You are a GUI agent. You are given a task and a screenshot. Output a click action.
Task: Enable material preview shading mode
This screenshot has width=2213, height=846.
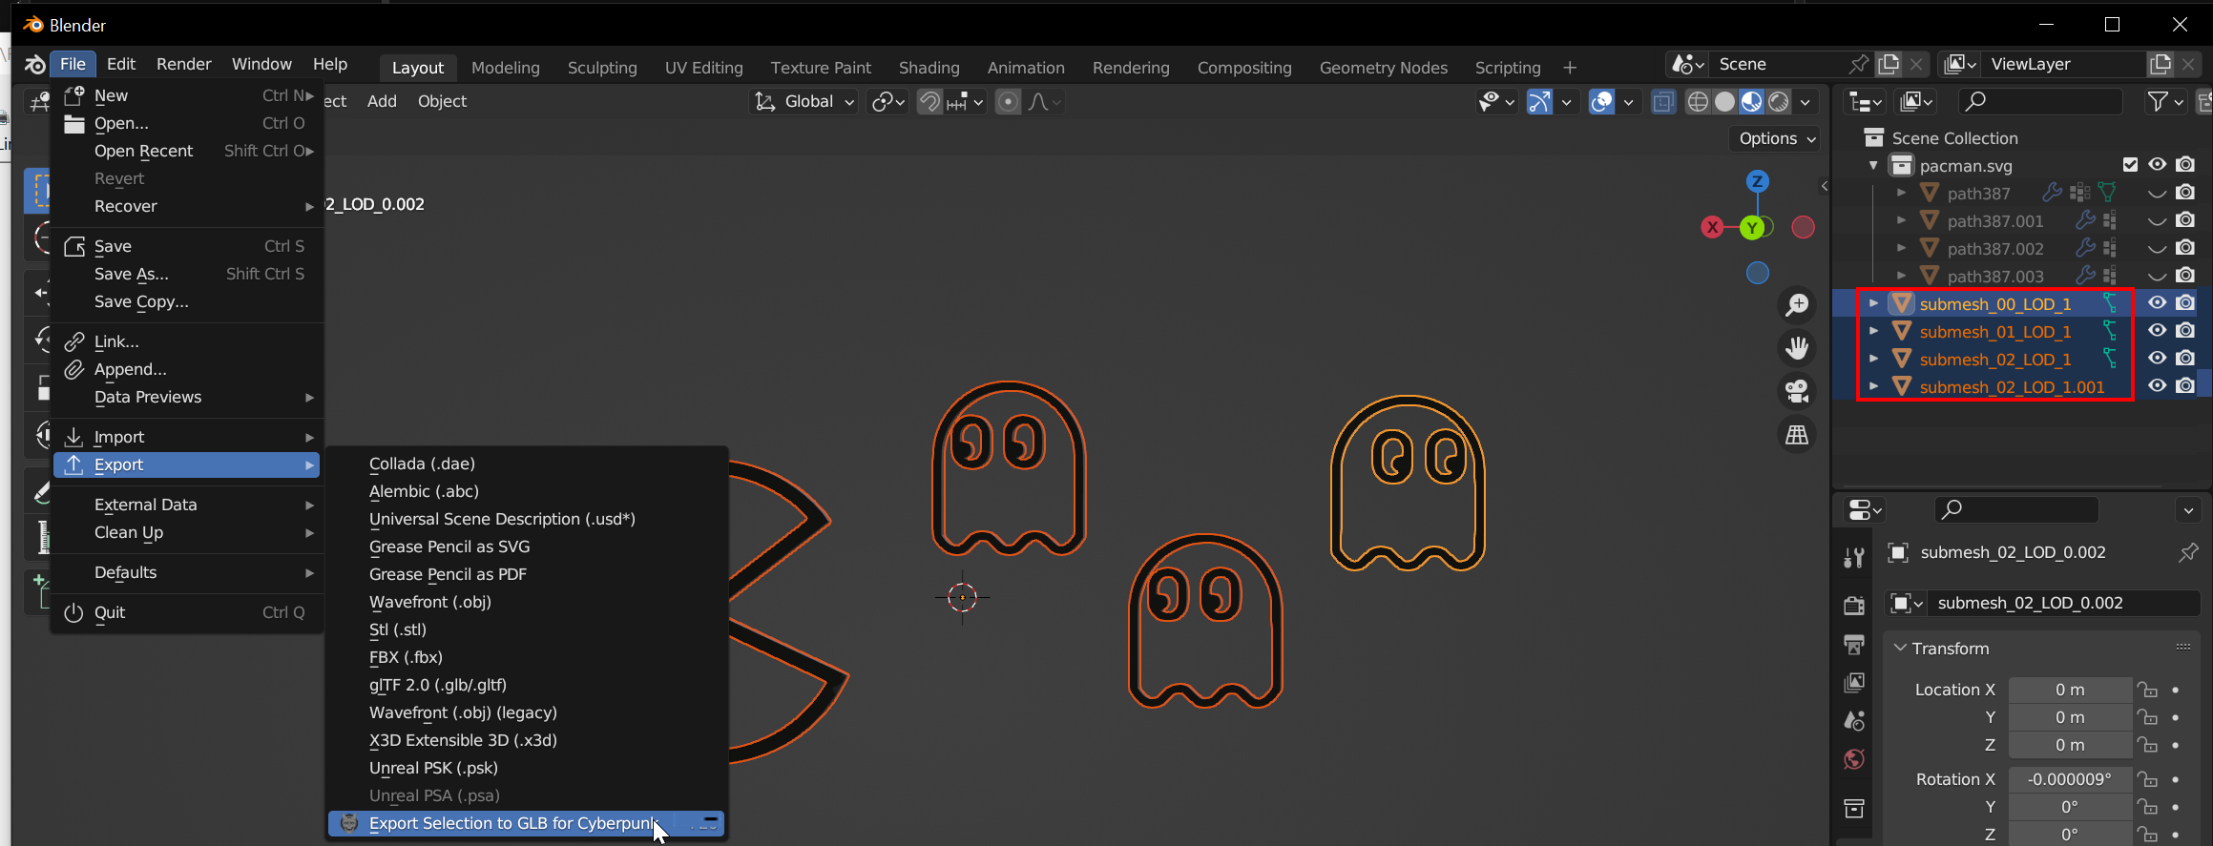click(x=1751, y=102)
